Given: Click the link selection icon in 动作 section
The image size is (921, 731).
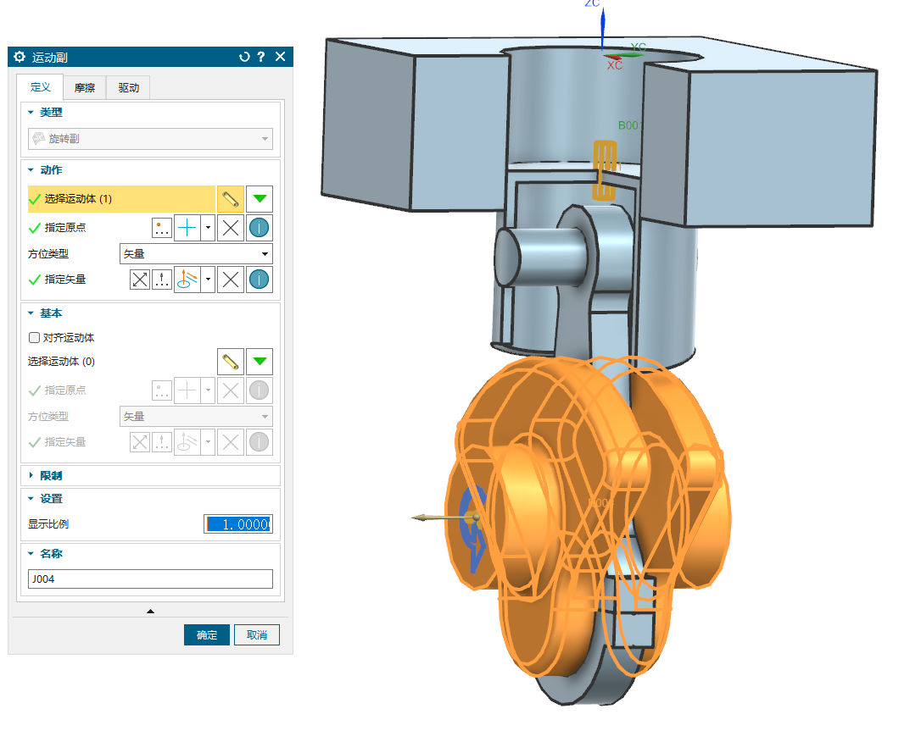Looking at the screenshot, I should pos(230,199).
